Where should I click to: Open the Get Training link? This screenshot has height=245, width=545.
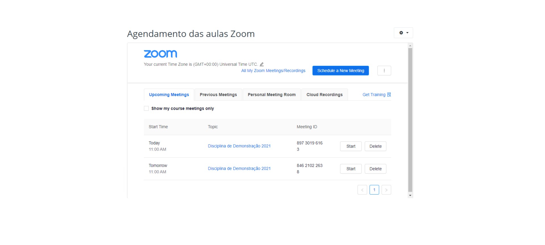pyautogui.click(x=377, y=95)
